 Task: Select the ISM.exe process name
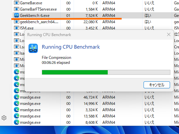tap(27, 28)
